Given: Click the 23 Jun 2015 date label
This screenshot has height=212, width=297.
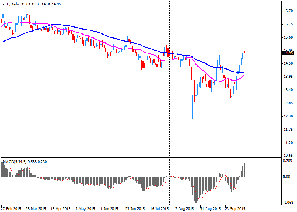Looking at the screenshot, I should (x=135, y=209).
